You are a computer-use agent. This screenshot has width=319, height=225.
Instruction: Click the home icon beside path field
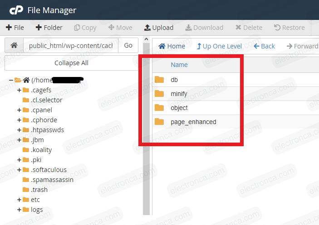pyautogui.click(x=14, y=46)
